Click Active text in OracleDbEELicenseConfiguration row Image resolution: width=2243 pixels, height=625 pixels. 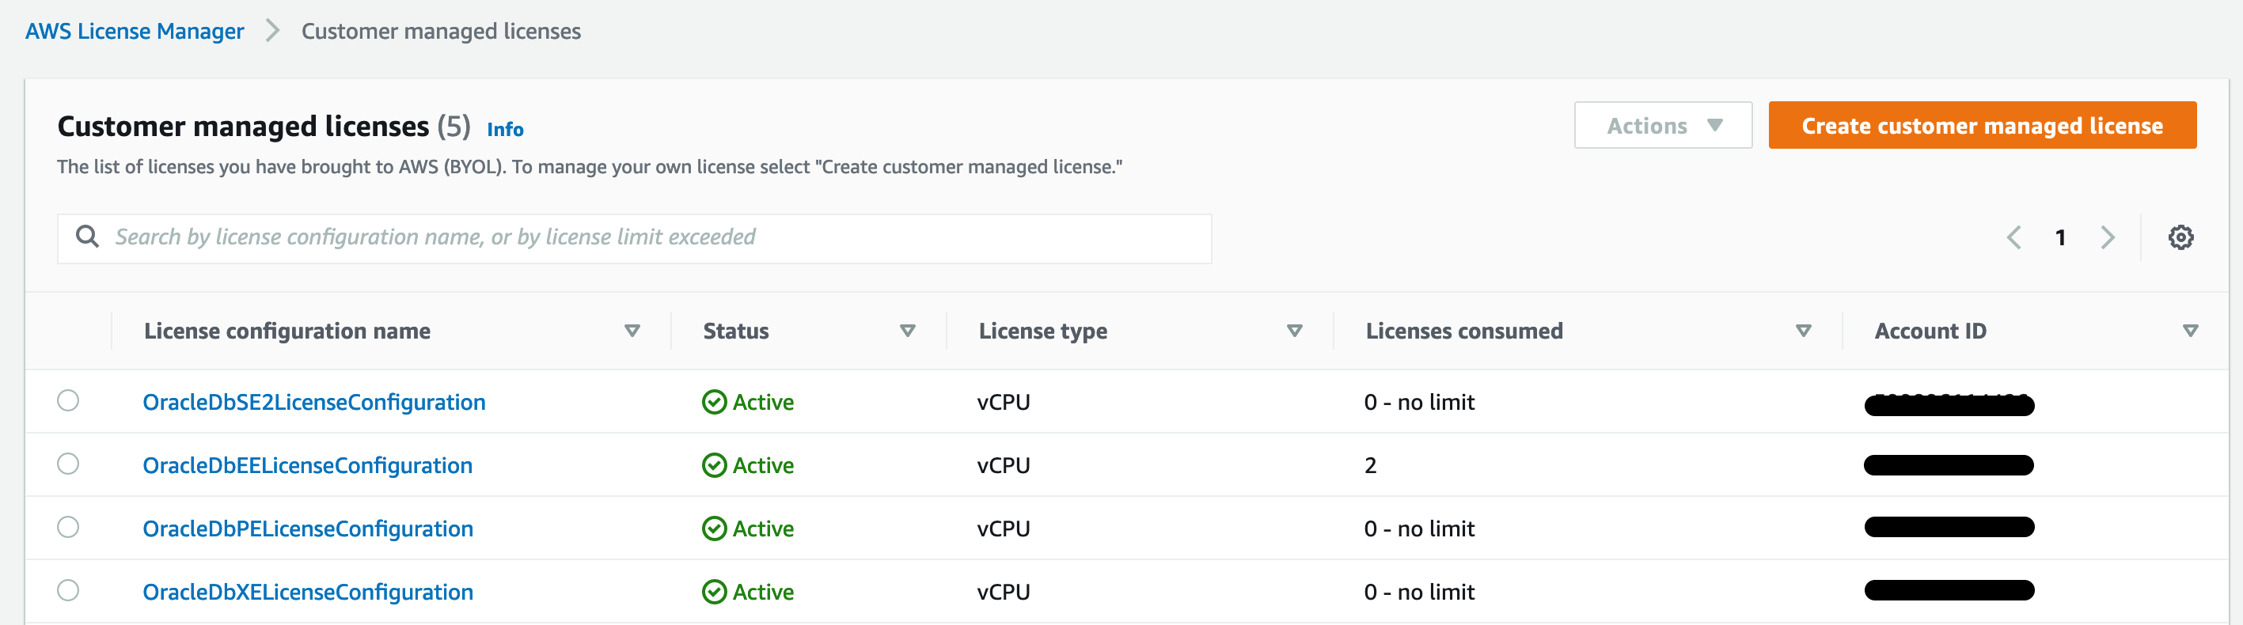(763, 466)
